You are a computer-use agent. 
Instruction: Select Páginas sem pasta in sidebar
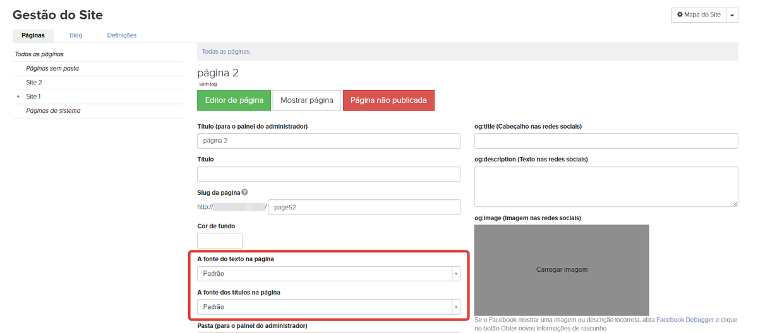[x=52, y=68]
